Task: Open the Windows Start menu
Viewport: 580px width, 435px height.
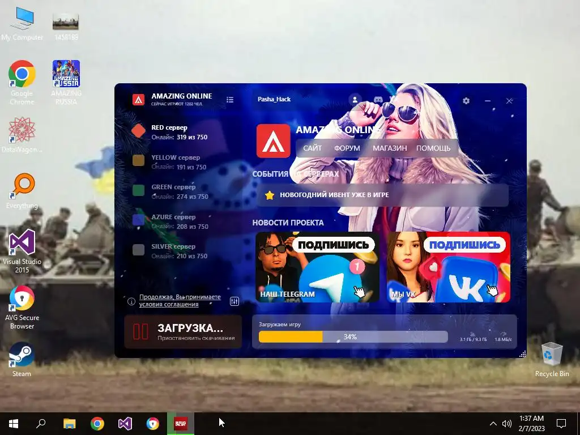Action: pyautogui.click(x=14, y=424)
